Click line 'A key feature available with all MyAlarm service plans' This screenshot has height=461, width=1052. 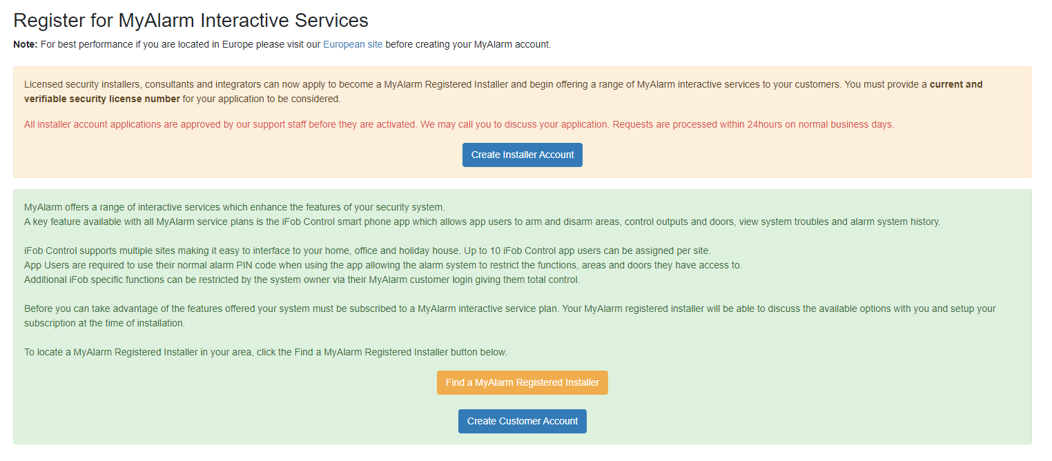[x=482, y=222]
